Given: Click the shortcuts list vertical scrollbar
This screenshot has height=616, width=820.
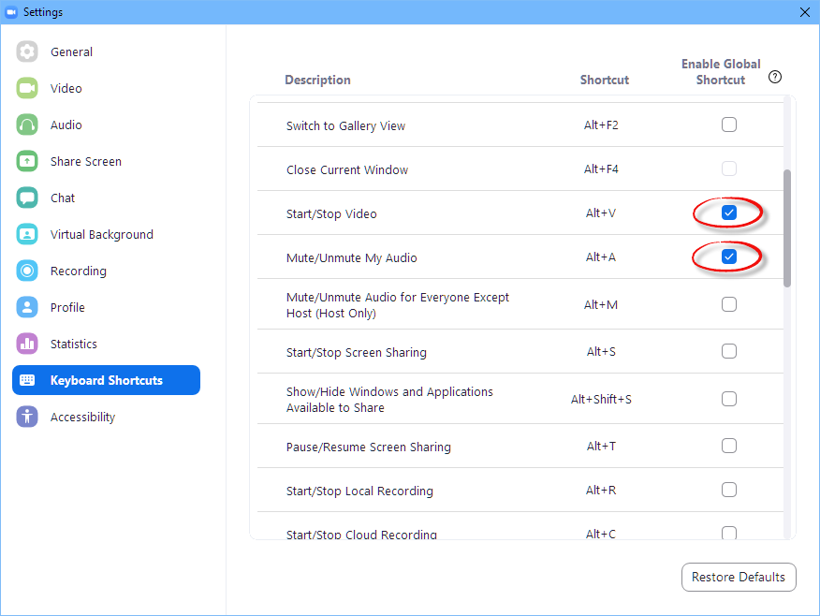Looking at the screenshot, I should pyautogui.click(x=787, y=228).
